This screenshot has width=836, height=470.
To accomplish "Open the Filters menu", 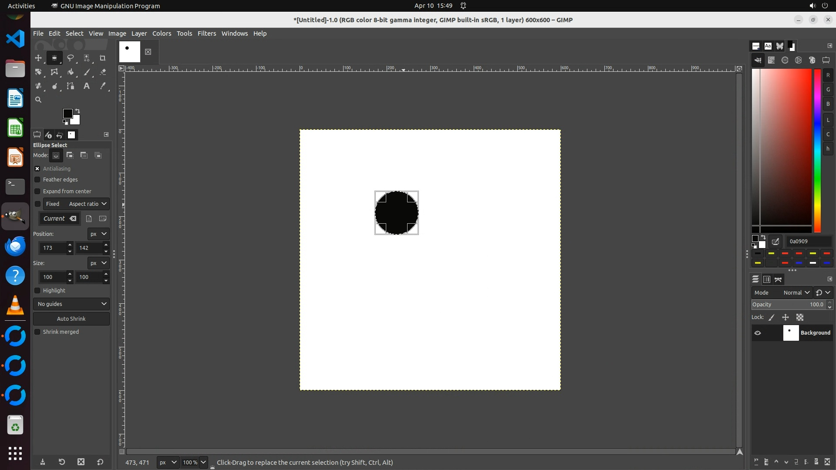I will [x=206, y=34].
